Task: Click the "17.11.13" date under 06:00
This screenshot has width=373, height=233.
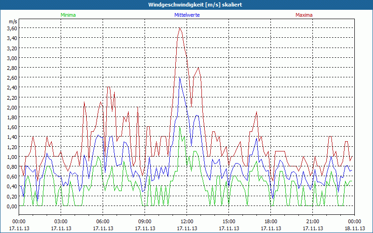Action: 103,228
